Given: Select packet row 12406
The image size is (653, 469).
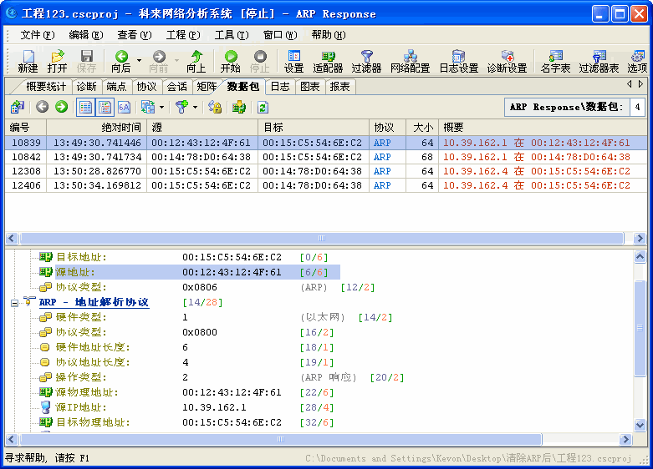Looking at the screenshot, I should point(326,185).
